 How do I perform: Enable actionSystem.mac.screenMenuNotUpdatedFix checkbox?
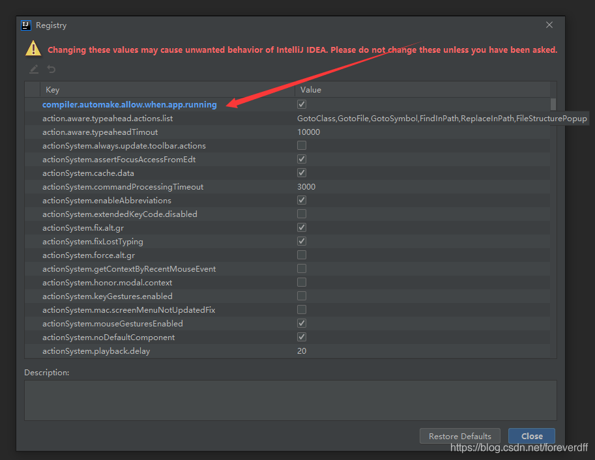coord(302,309)
